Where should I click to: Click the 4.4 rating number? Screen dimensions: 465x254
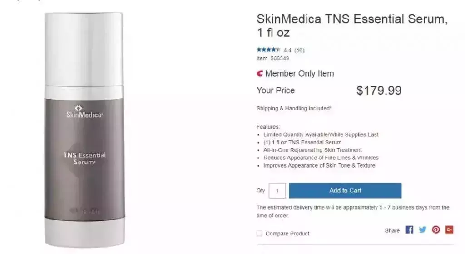point(287,50)
